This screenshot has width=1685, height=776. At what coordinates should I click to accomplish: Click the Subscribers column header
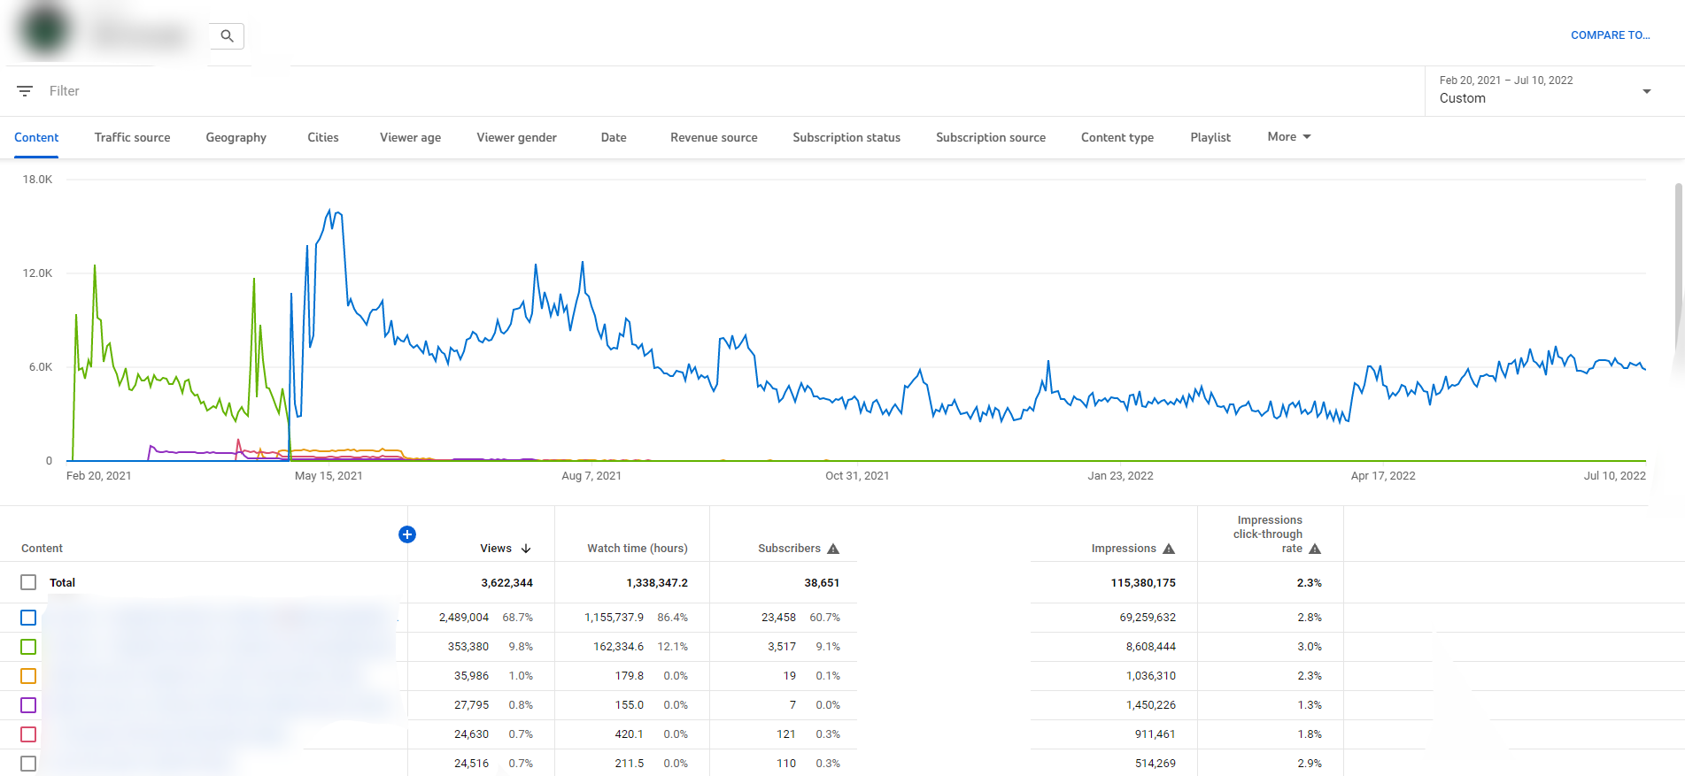tap(789, 549)
